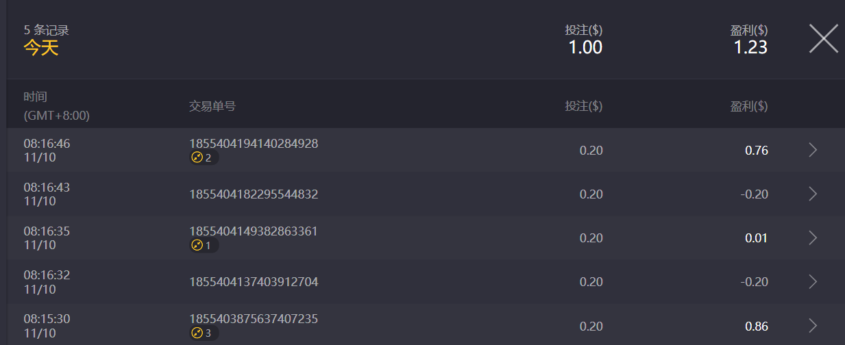Select transaction number 1855404182295544832
Screen dimensions: 845x345
pos(254,194)
